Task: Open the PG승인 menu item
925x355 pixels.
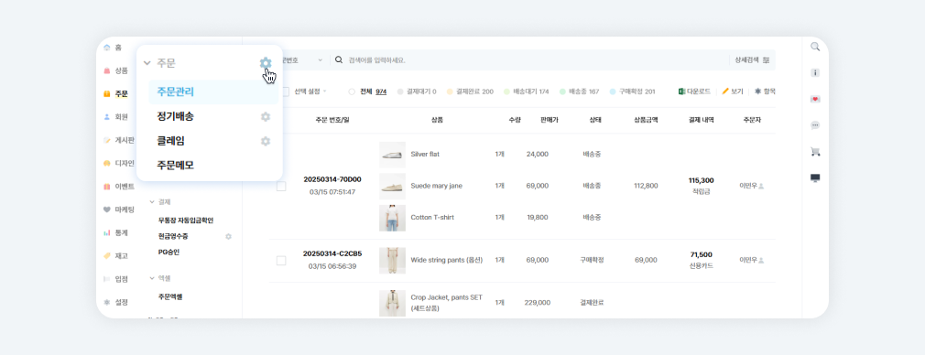Action: pyautogui.click(x=169, y=253)
